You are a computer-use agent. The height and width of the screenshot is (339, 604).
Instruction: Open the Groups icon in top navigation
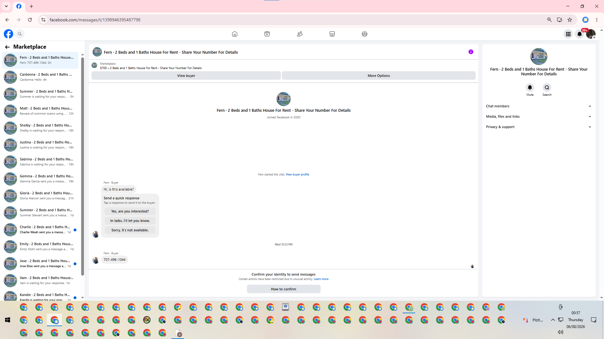coord(365,34)
